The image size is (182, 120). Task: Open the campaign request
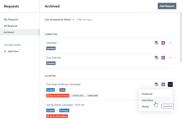(x=52, y=43)
